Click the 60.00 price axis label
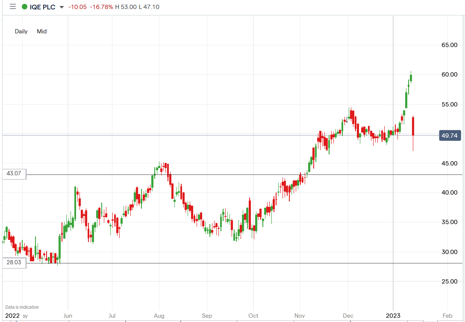The width and height of the screenshot is (465, 322). click(449, 74)
